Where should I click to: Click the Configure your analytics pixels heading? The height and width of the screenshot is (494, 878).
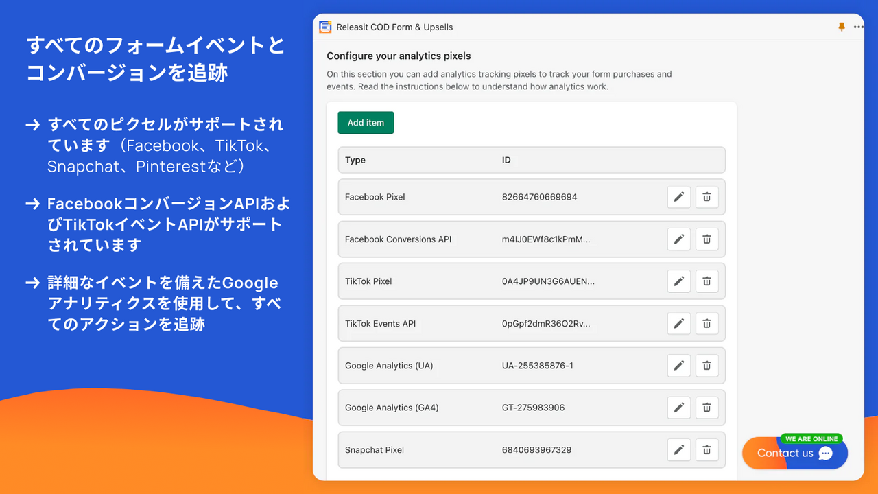pos(399,56)
